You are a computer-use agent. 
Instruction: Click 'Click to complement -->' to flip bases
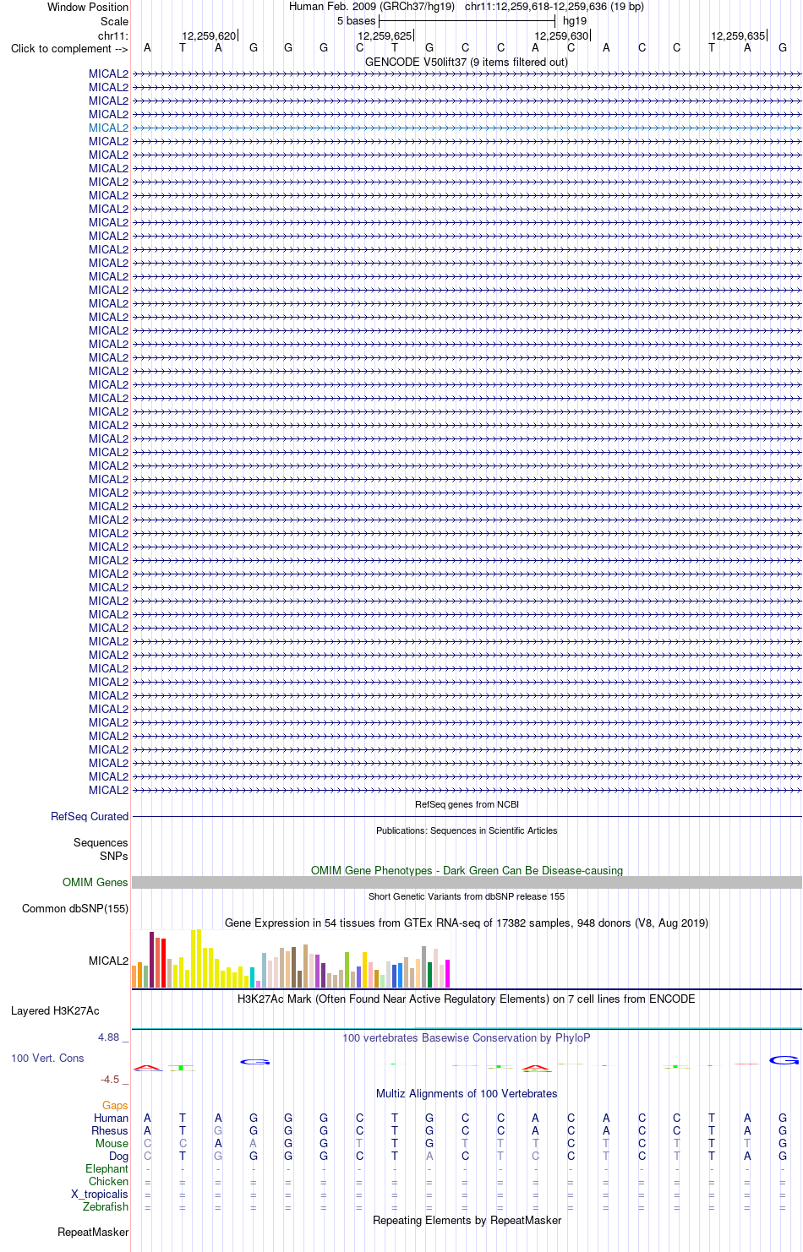69,48
